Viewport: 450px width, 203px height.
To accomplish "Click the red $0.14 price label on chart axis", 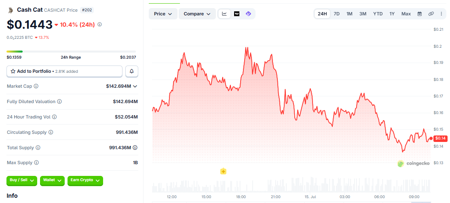I will coord(440,138).
